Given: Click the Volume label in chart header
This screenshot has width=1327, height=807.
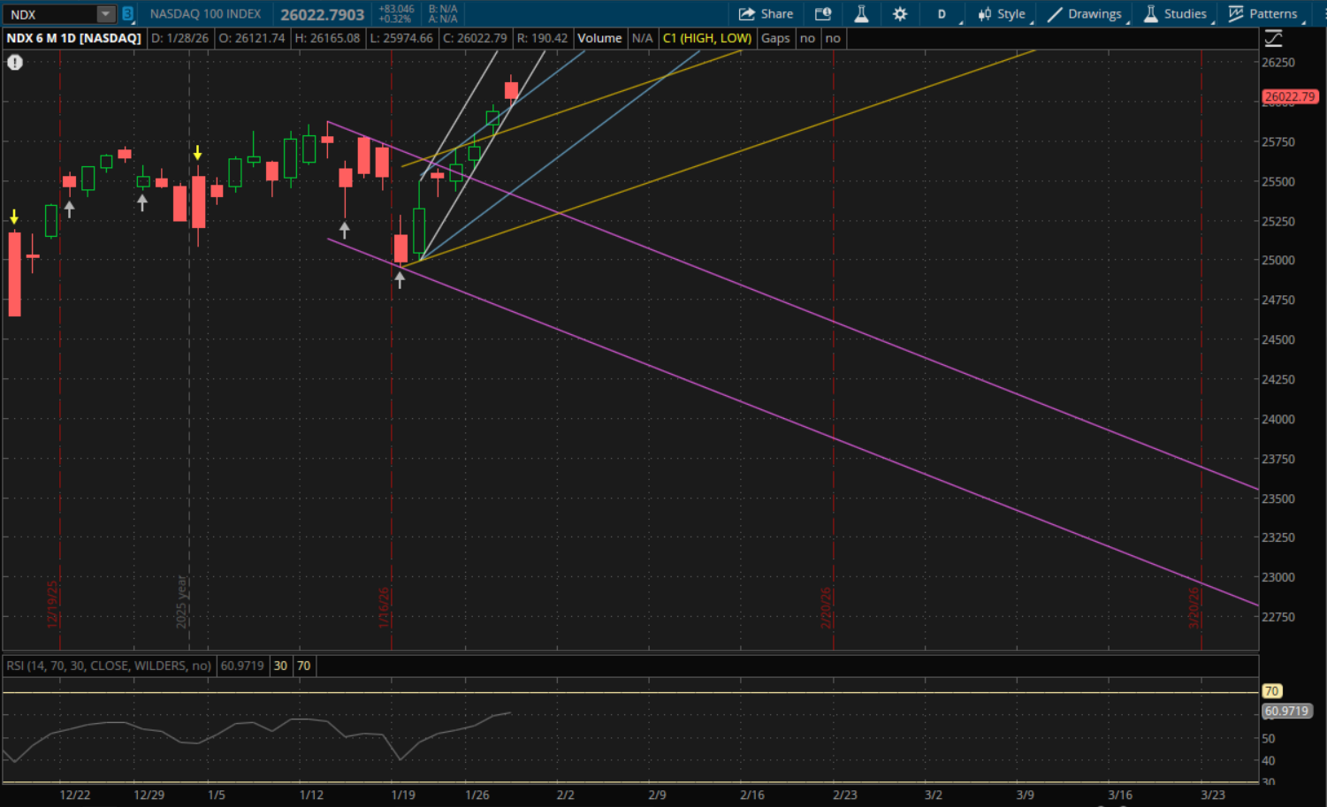Looking at the screenshot, I should click(x=599, y=38).
